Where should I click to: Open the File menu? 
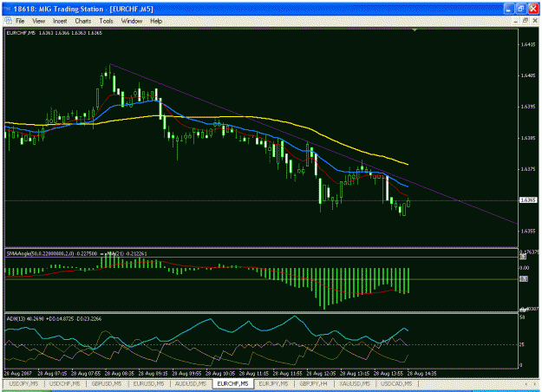click(20, 21)
